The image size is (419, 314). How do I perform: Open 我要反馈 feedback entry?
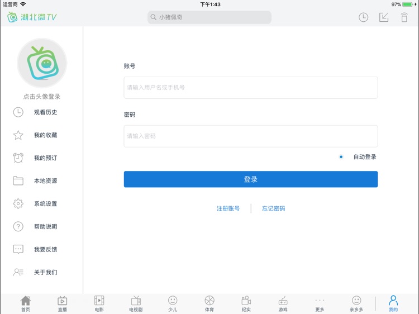tap(45, 250)
